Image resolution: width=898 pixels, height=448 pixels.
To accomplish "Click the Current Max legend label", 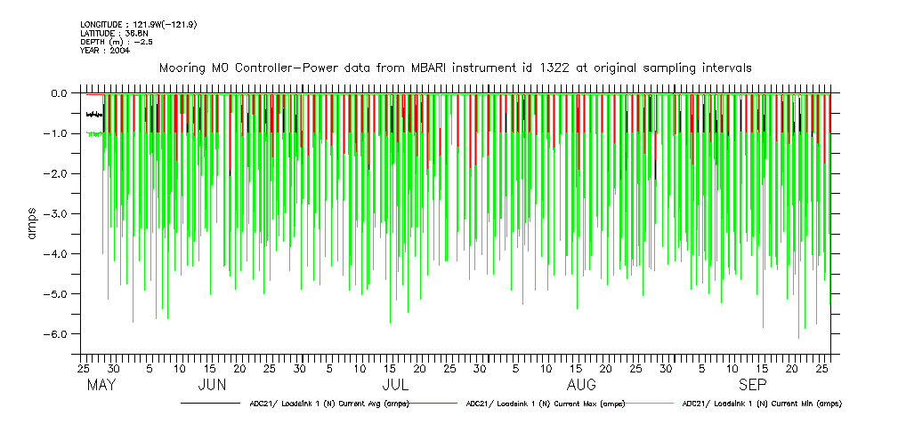I will click(x=546, y=404).
